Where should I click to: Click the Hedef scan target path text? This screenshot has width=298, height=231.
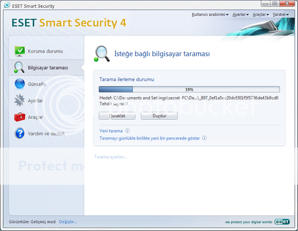(189, 98)
